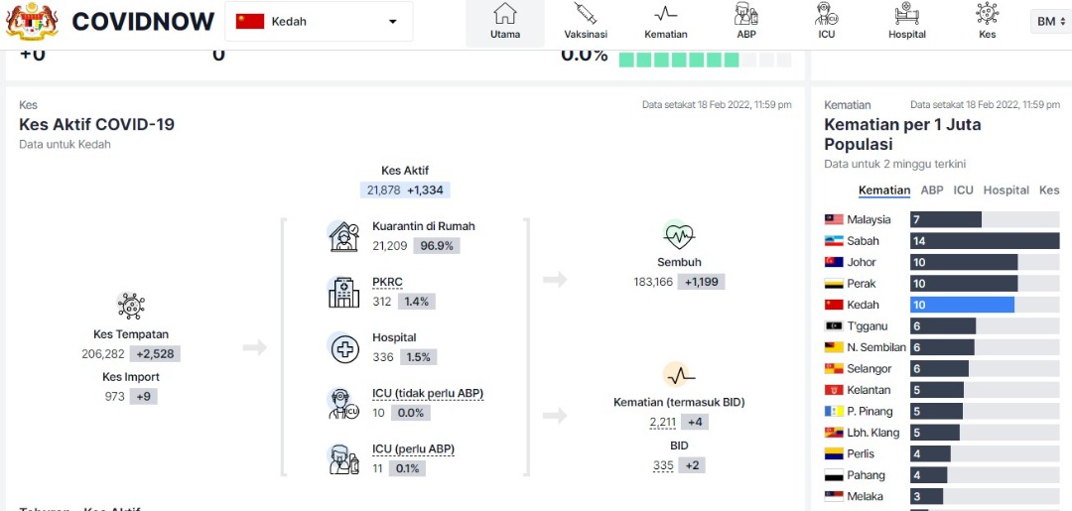Screen dimensions: 1072x511
Task: Click the PKRC label
Action: coord(386,282)
